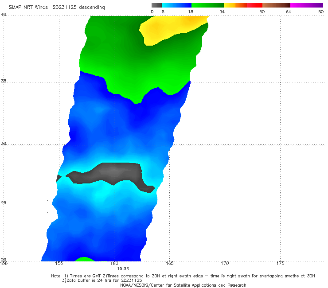328x288 pixels.
Task: Click the color bar label '64'
Action: [x=289, y=12]
